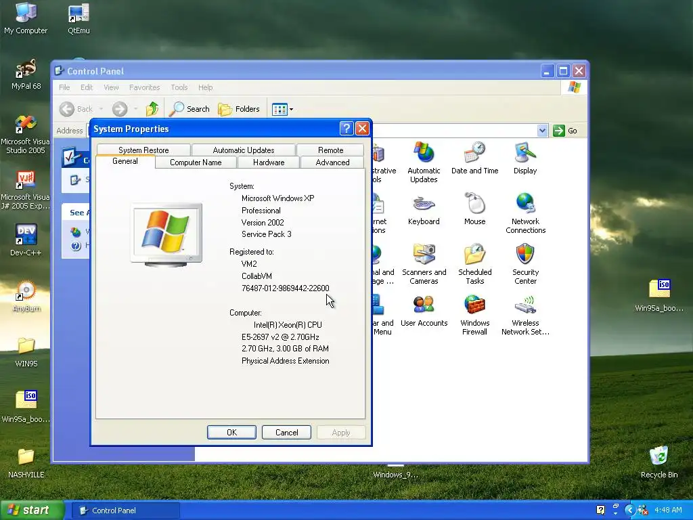Click the system tray expand arrow
Viewport: 693px width, 520px height.
pyautogui.click(x=630, y=511)
